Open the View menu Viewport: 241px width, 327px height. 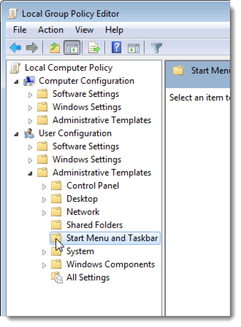pos(84,30)
